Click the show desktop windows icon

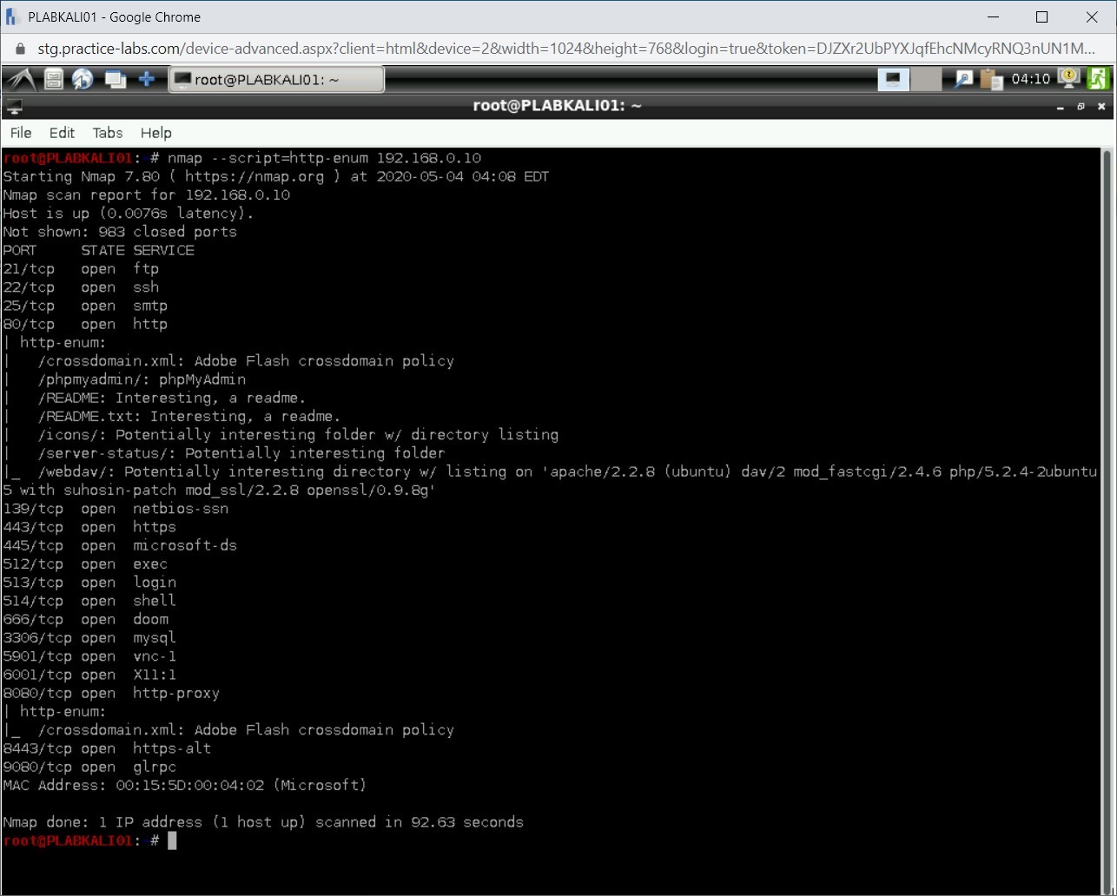(115, 80)
